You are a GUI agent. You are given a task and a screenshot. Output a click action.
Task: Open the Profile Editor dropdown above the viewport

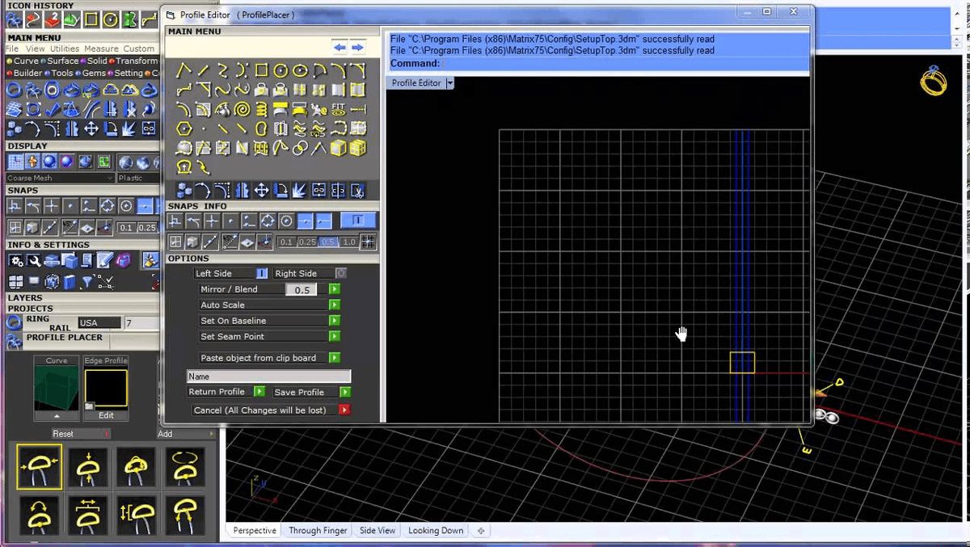point(449,82)
